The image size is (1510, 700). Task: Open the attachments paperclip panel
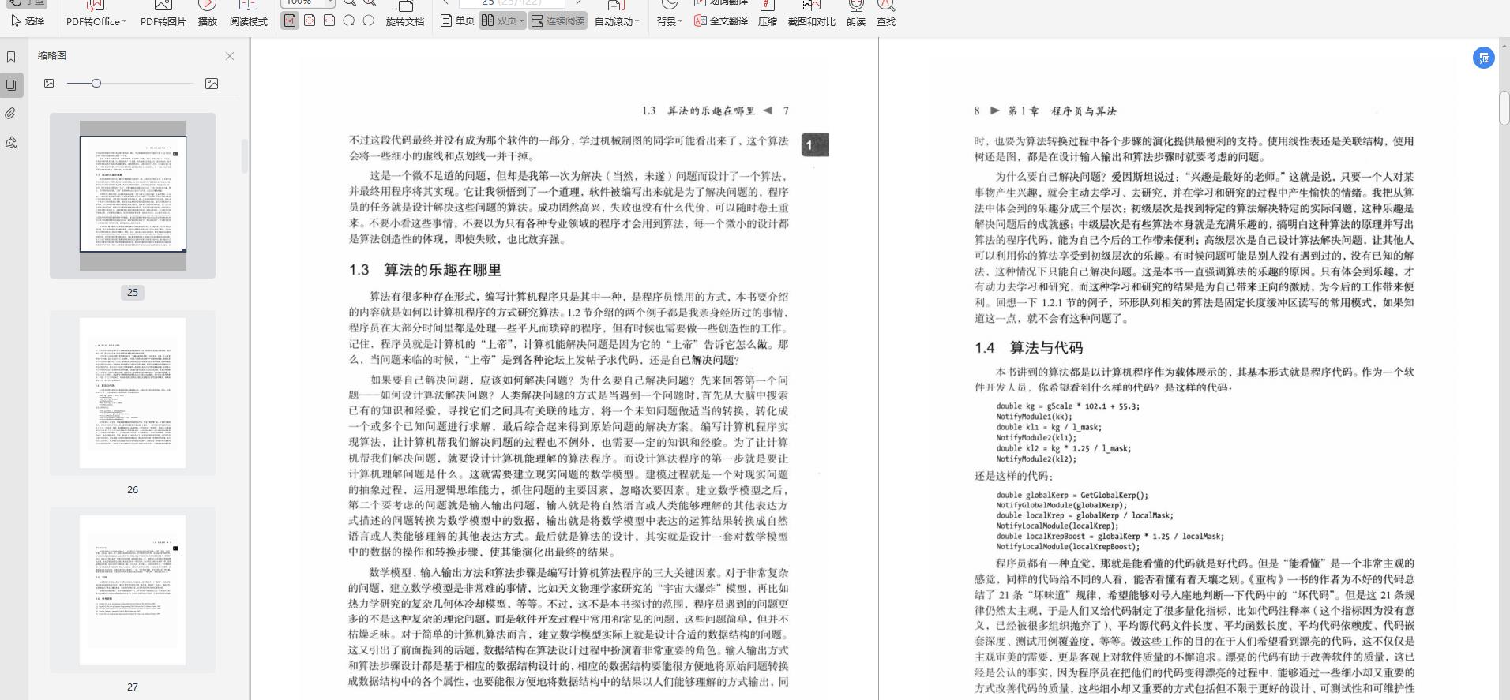point(11,114)
